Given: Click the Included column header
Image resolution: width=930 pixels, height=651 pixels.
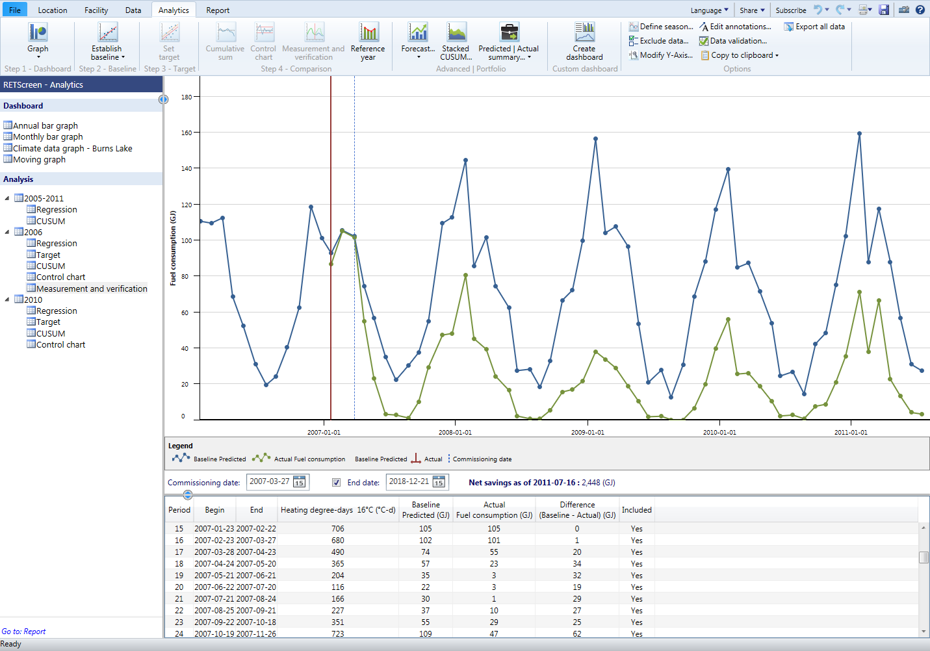Looking at the screenshot, I should [x=636, y=510].
